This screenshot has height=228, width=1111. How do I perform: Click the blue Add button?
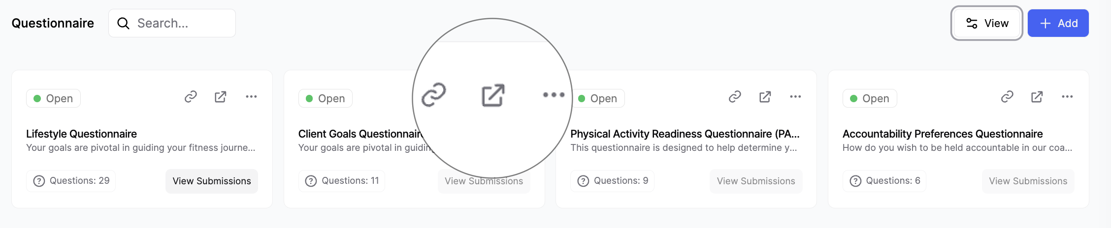(1058, 23)
